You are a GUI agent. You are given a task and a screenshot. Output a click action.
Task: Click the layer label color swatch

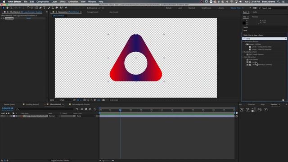tap(14, 116)
